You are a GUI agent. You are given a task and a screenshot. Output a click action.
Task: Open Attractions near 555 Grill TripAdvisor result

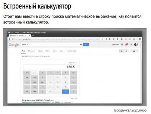click(38, 100)
